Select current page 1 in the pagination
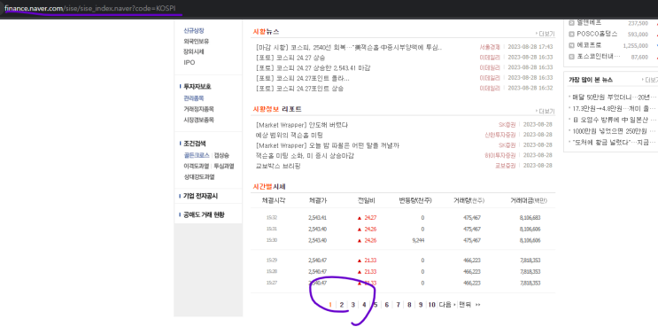658x327 pixels. click(330, 305)
